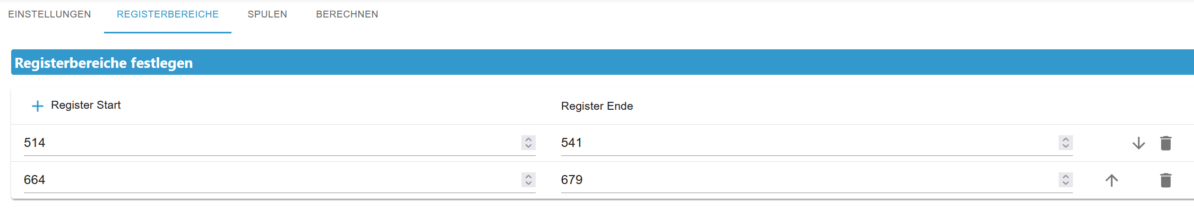Screen dimensions: 1194x218
Task: Increase Register Ende value 541
Action: 1066,139
